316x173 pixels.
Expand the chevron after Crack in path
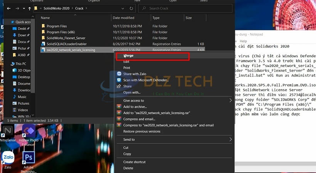[86, 8]
